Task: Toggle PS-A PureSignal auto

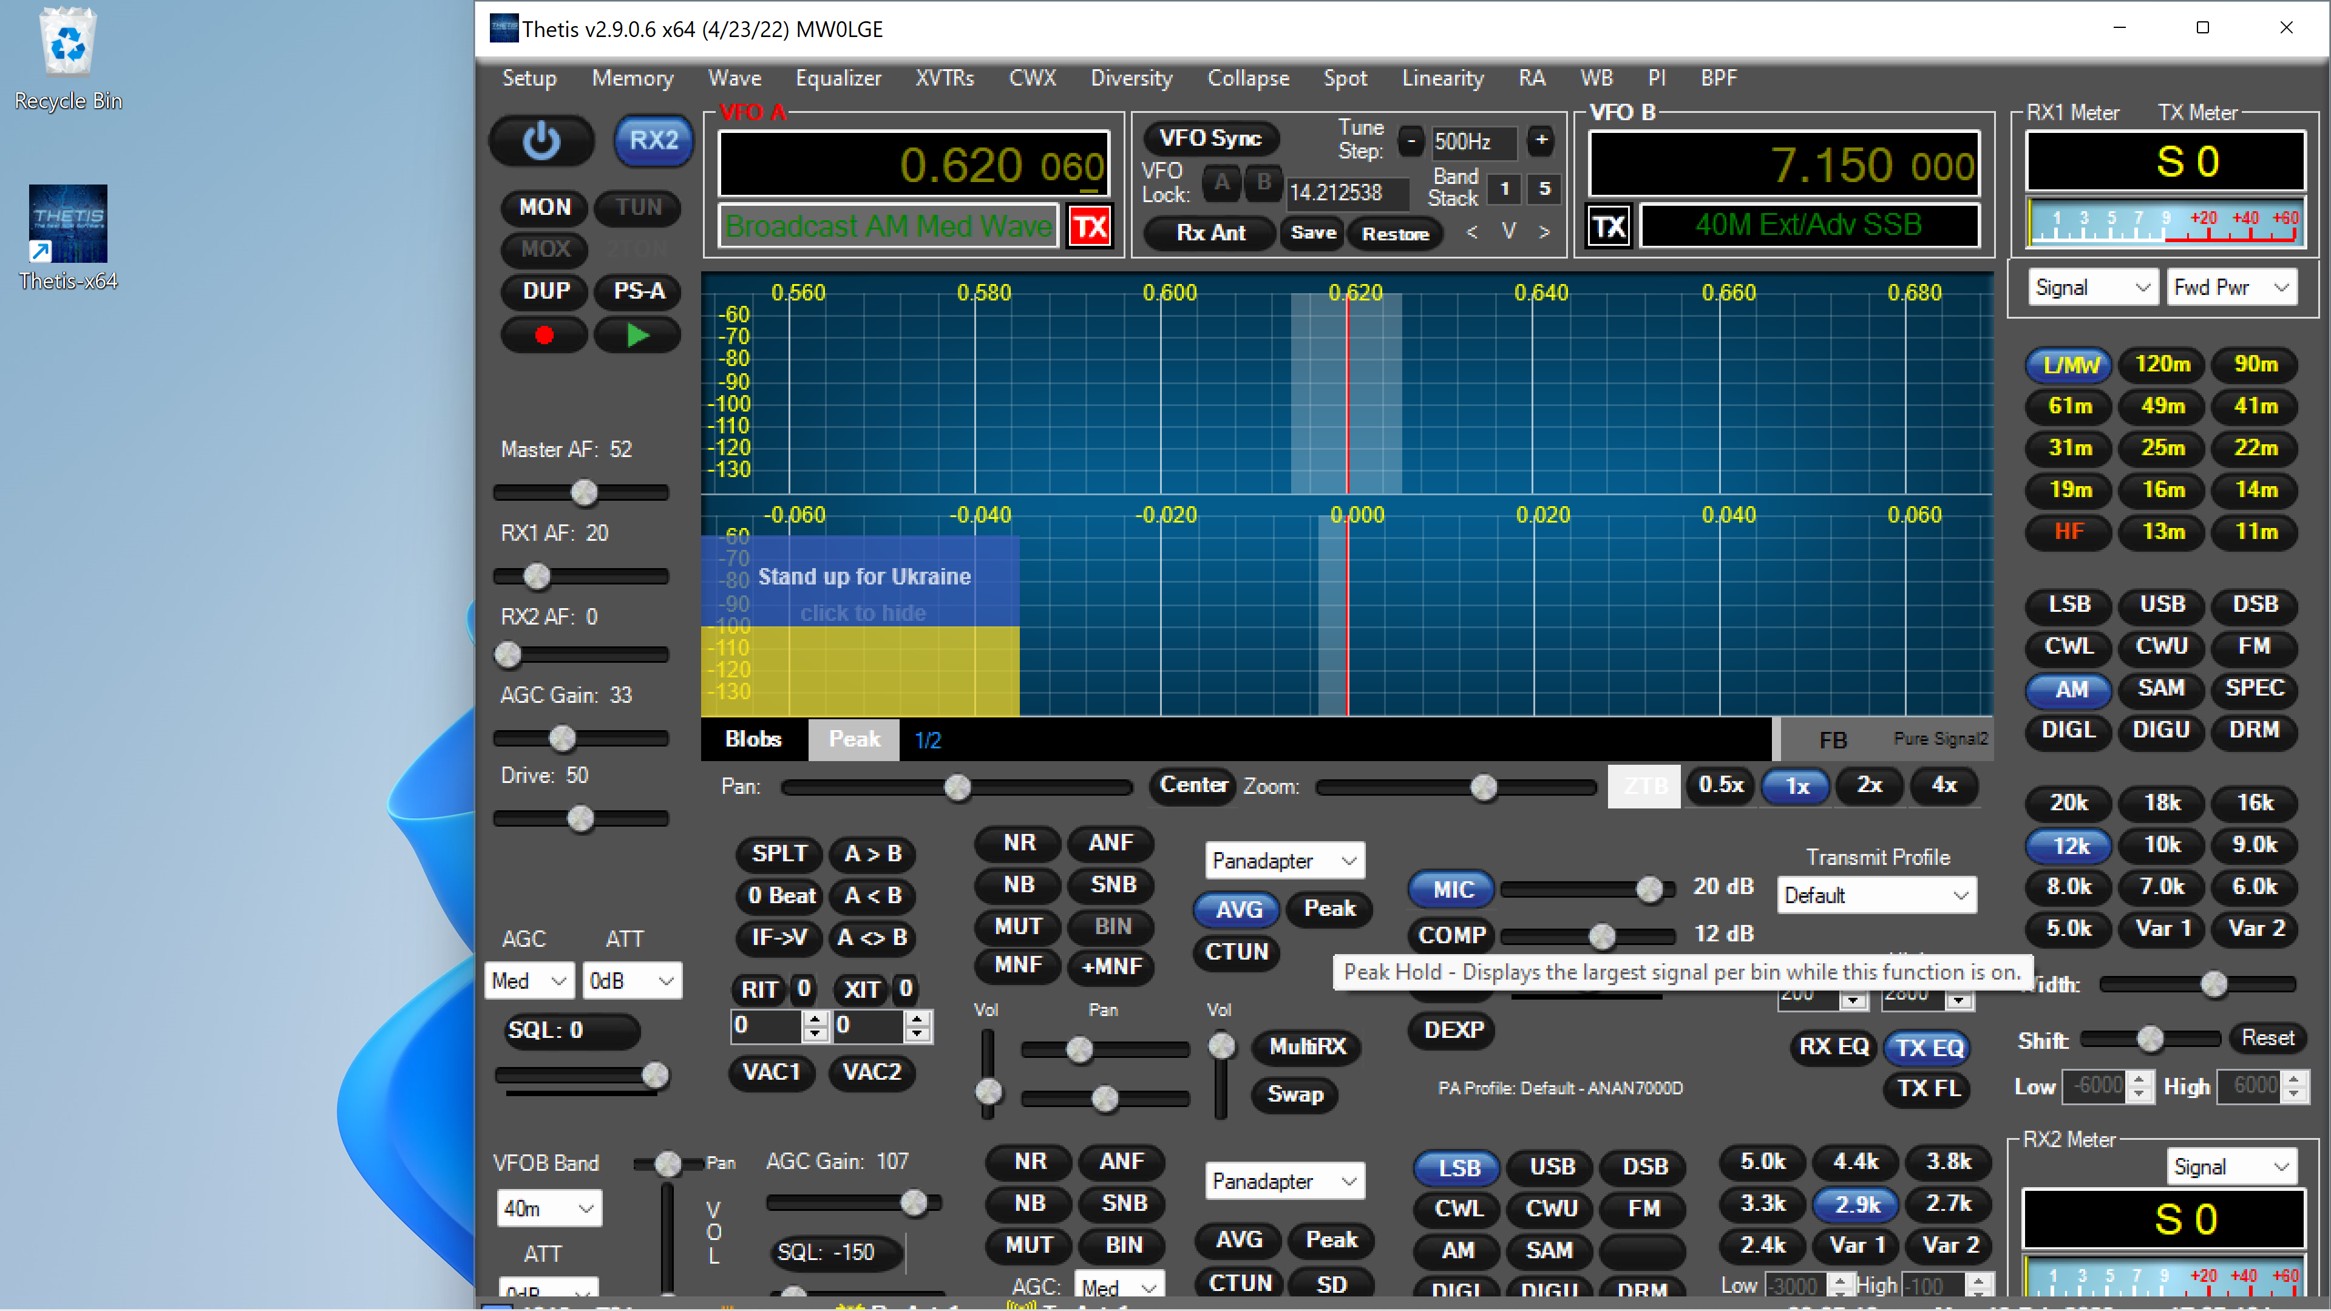Action: [639, 291]
